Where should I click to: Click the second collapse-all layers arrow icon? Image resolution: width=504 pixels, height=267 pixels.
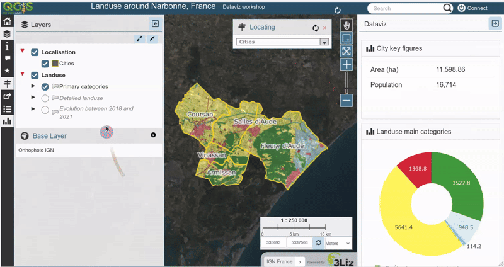pos(152,38)
